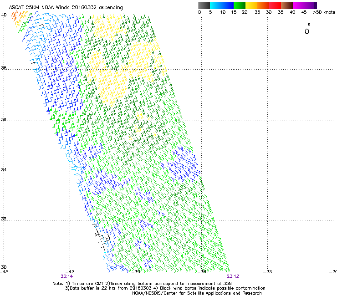Click the longitude label '-39'
Image resolution: width=337 pixels, height=296 pixels.
pyautogui.click(x=136, y=272)
